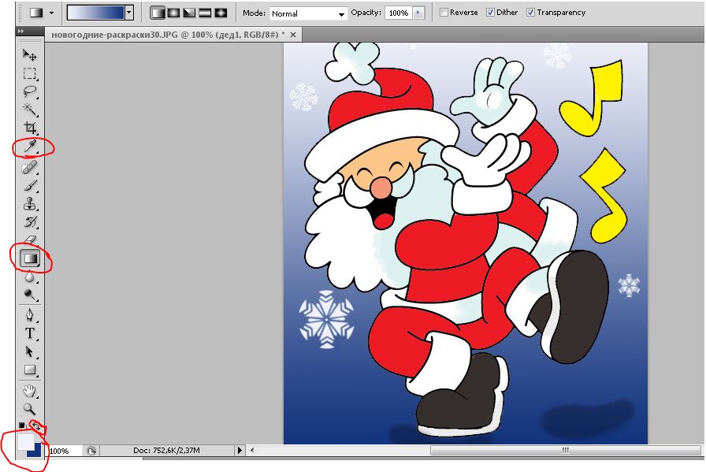Select the Lasso tool
706x472 pixels.
pyautogui.click(x=30, y=91)
